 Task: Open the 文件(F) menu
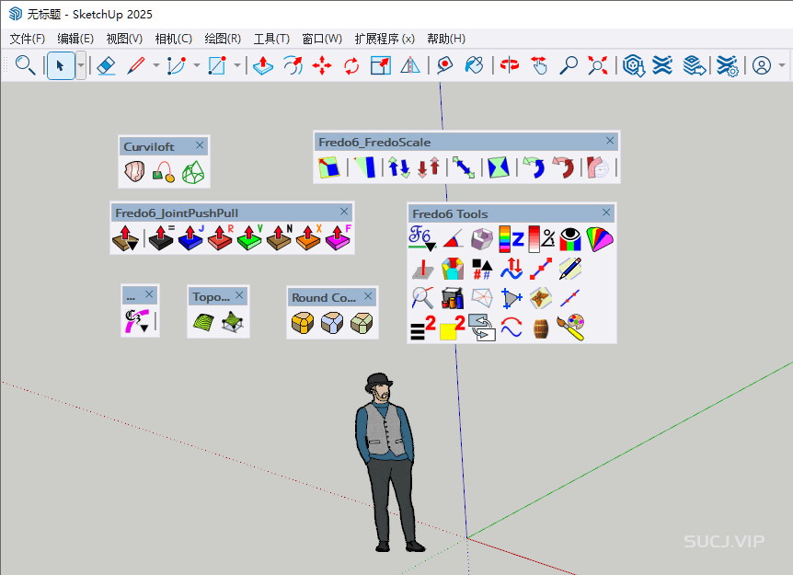coord(28,39)
